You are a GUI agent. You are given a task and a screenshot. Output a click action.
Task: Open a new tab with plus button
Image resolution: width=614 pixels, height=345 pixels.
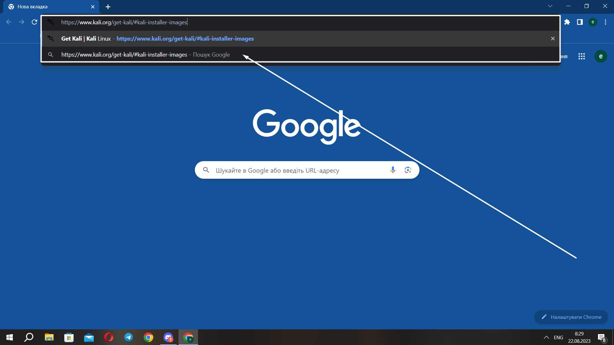[x=108, y=7]
